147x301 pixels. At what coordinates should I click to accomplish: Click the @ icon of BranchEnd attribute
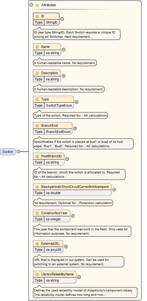(x=37, y=125)
